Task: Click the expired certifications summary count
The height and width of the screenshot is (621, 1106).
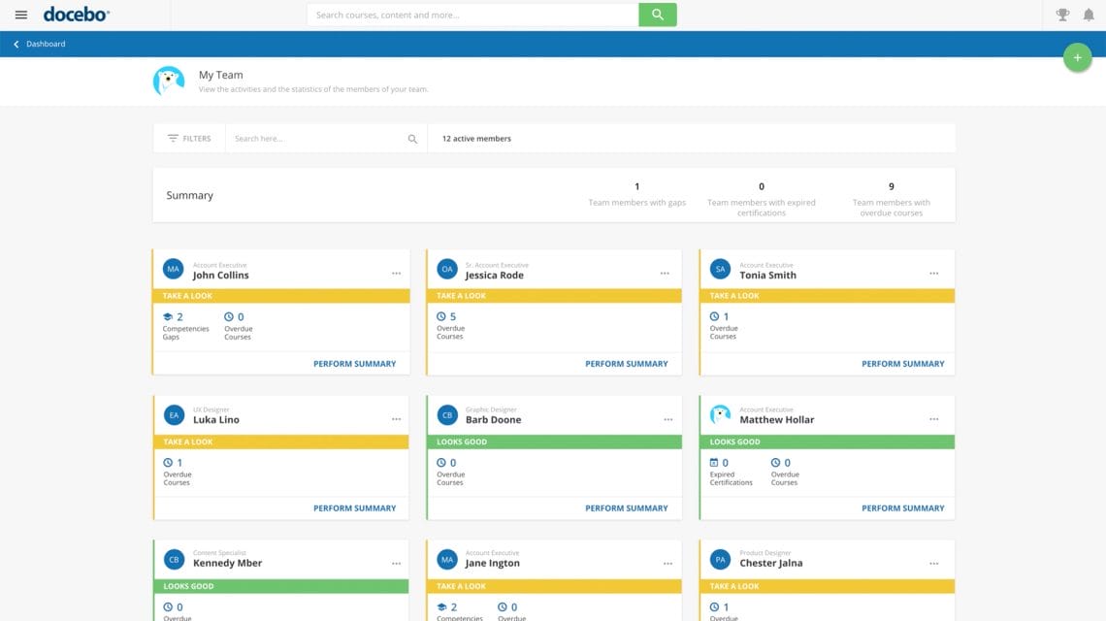Action: click(761, 187)
